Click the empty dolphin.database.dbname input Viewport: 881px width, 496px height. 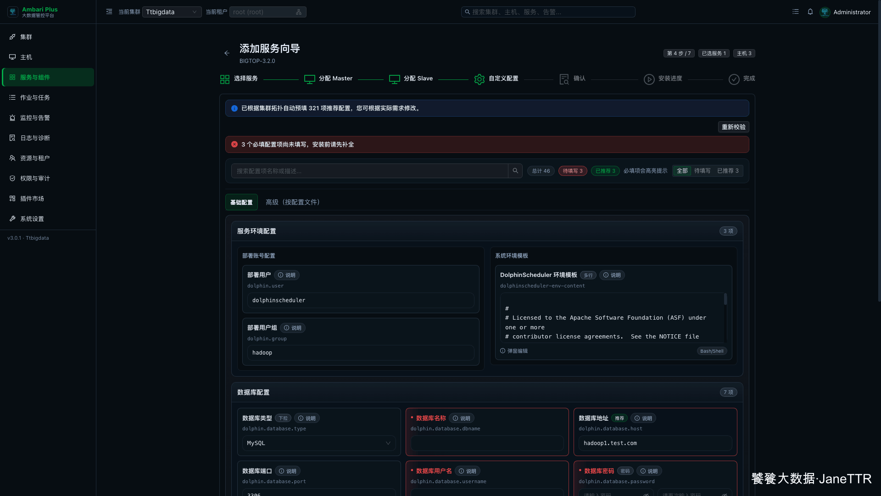pyautogui.click(x=487, y=443)
